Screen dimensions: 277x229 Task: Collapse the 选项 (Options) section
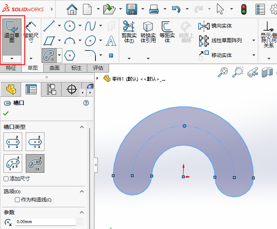pyautogui.click(x=81, y=191)
